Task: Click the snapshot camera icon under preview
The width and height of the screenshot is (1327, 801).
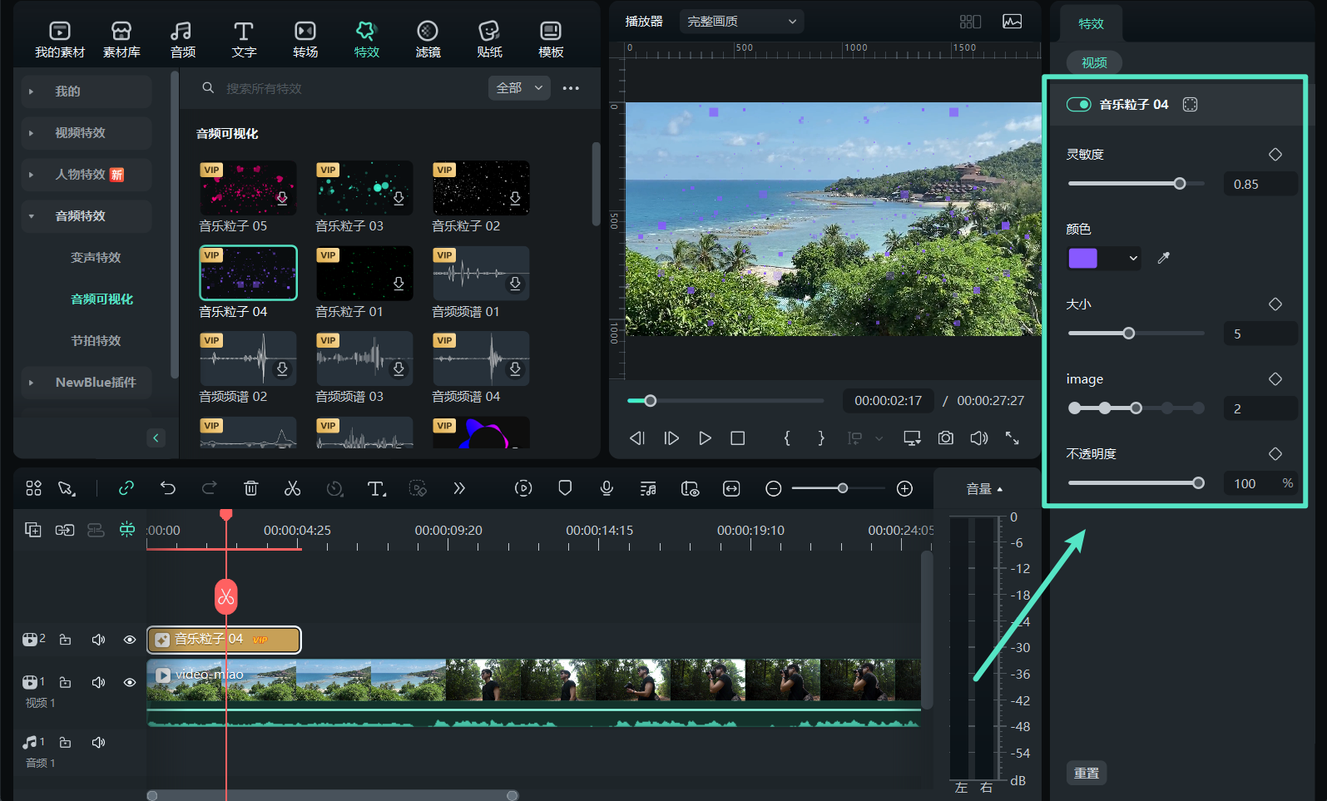Action: tap(945, 438)
